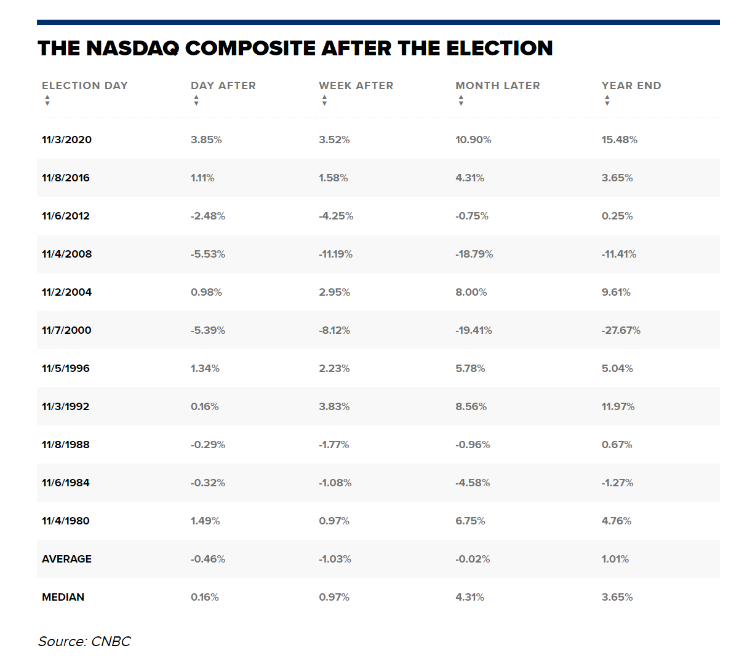Click the MEDIAN row label
Screen dimensions: 739x656
[x=63, y=597]
